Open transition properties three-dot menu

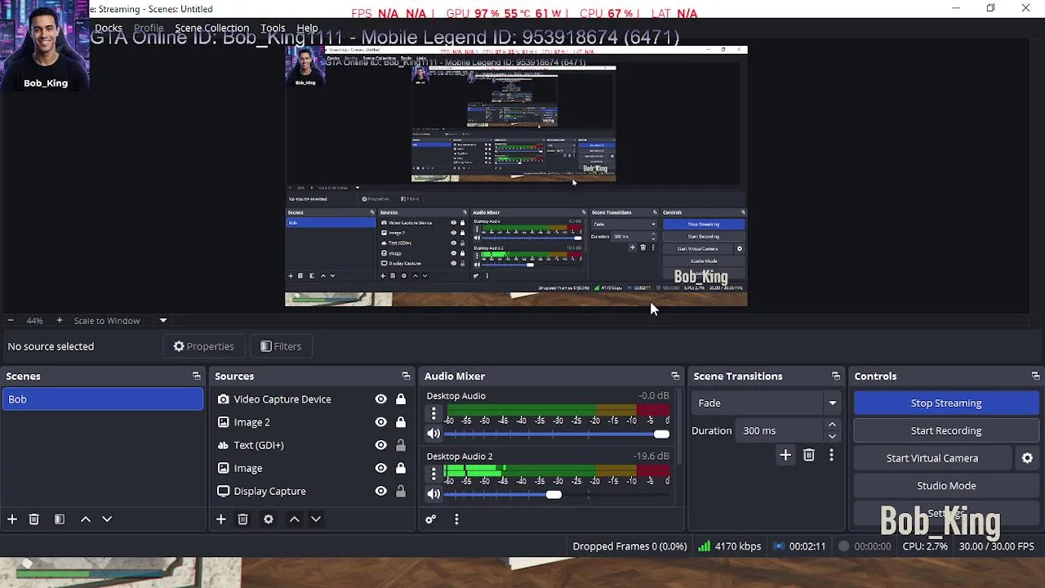click(831, 455)
